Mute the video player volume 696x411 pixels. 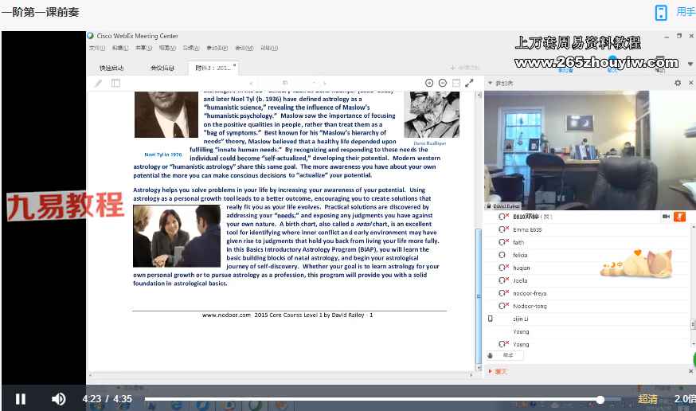59,399
